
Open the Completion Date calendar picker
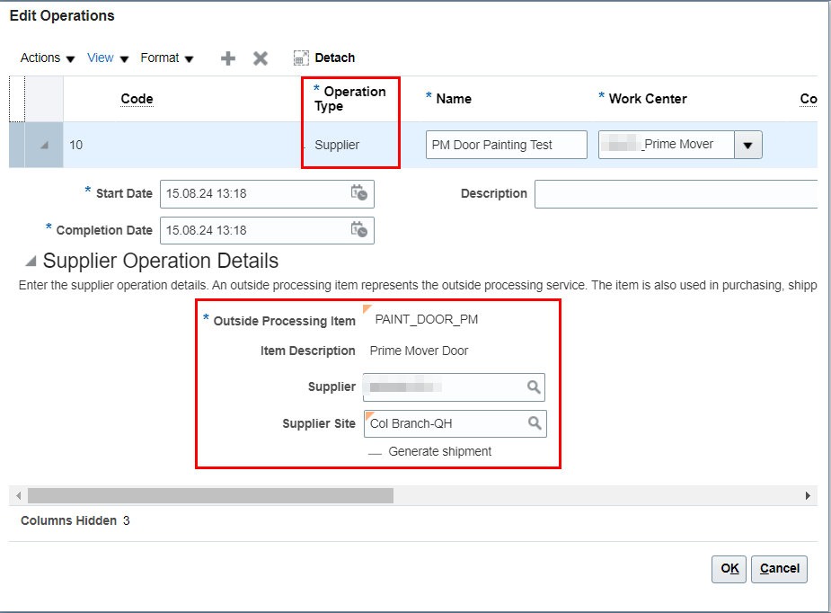[359, 230]
